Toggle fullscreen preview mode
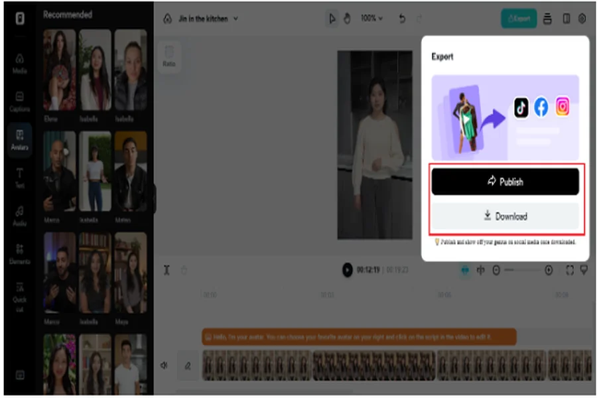 click(x=569, y=270)
